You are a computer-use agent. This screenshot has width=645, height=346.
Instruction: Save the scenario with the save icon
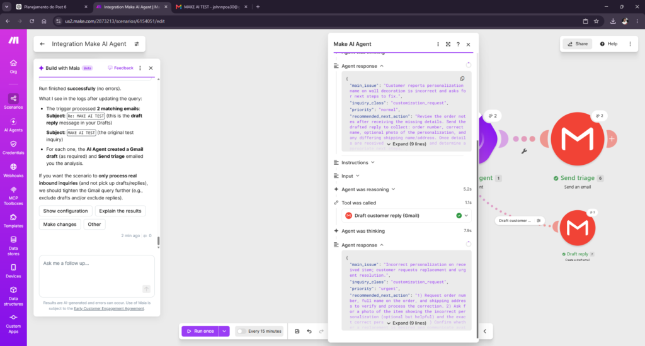click(x=297, y=331)
